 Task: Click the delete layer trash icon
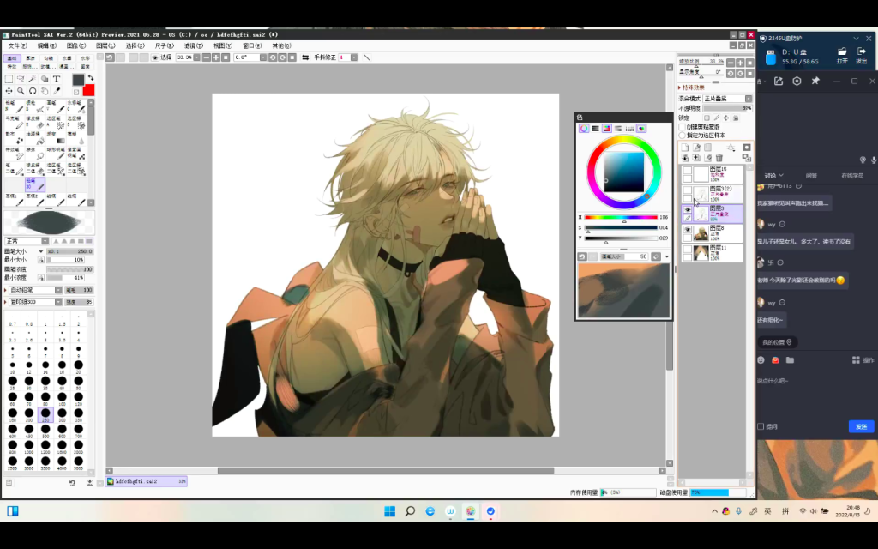pos(719,158)
